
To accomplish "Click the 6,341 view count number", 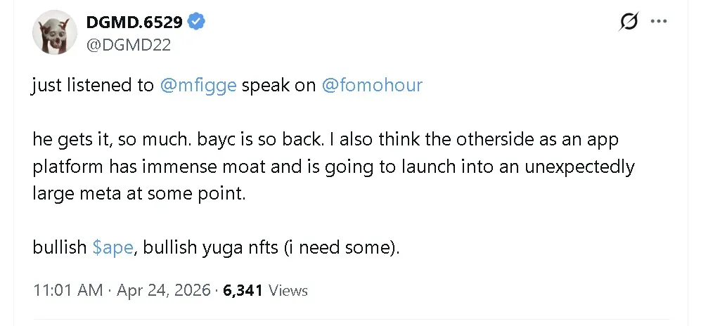I will coord(243,290).
